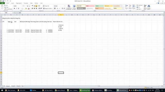This screenshot has width=165, height=92.
Task: Click the Copy command in Clipboard group
Action: click(x=6, y=7)
